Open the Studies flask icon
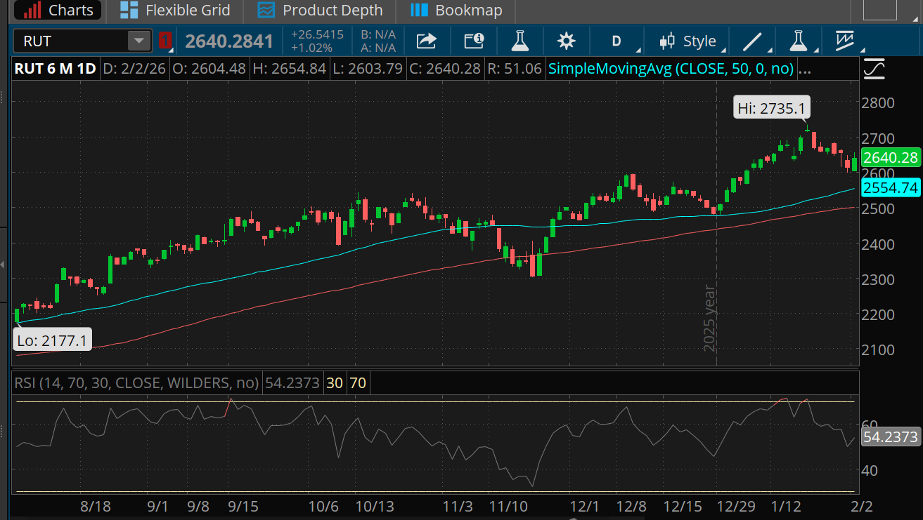The width and height of the screenshot is (923, 520). 520,41
